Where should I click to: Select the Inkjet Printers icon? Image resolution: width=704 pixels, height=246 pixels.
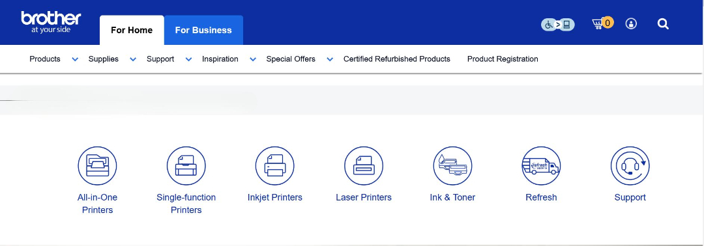275,166
